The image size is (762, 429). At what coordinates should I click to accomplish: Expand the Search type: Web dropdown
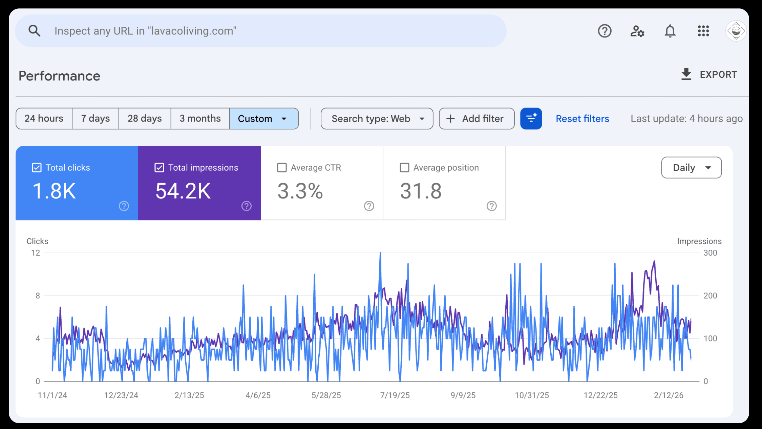click(377, 119)
